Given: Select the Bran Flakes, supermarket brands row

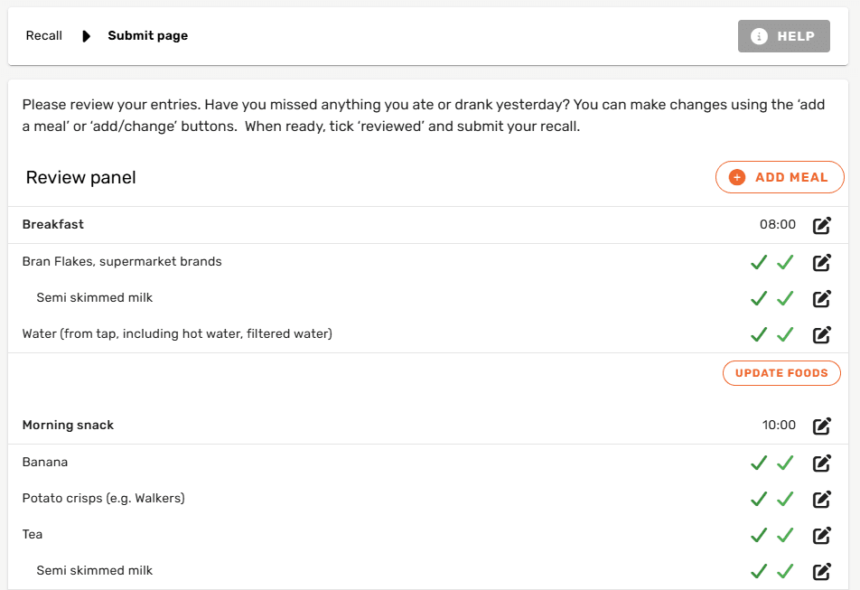Looking at the screenshot, I should pyautogui.click(x=428, y=262).
